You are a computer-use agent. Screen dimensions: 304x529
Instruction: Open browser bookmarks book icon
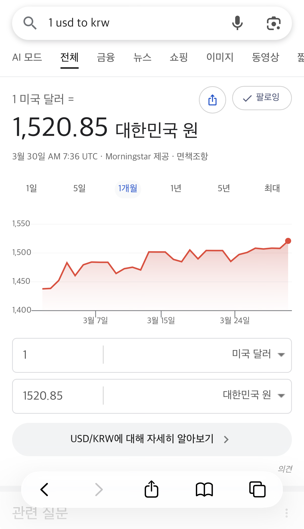pyautogui.click(x=204, y=490)
